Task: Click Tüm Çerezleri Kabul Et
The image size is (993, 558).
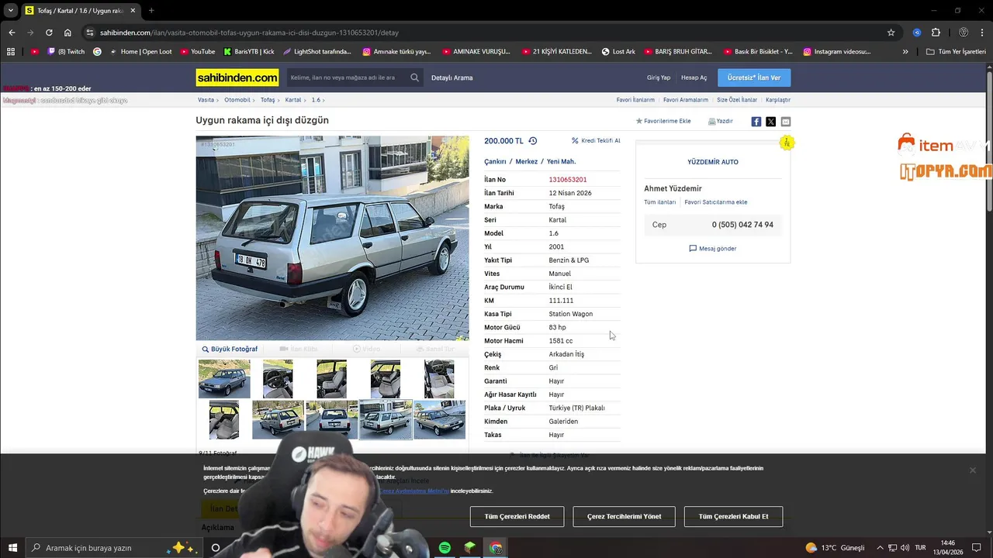Action: click(x=733, y=516)
